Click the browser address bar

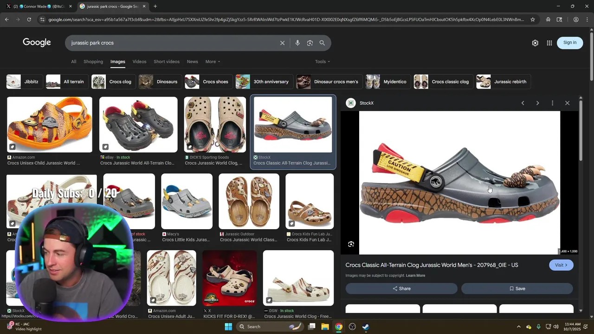coord(285,19)
